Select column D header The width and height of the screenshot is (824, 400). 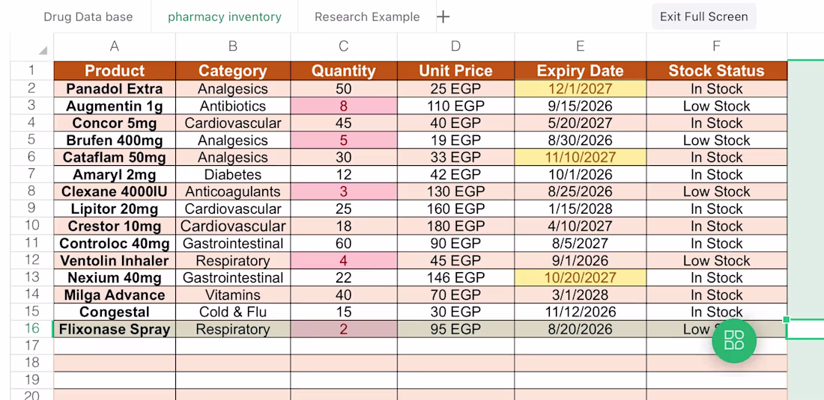[455, 46]
